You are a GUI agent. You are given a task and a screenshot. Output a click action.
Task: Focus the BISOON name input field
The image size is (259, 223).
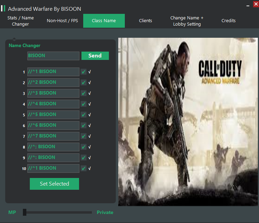click(53, 56)
